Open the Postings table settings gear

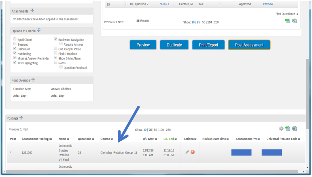tap(281, 129)
